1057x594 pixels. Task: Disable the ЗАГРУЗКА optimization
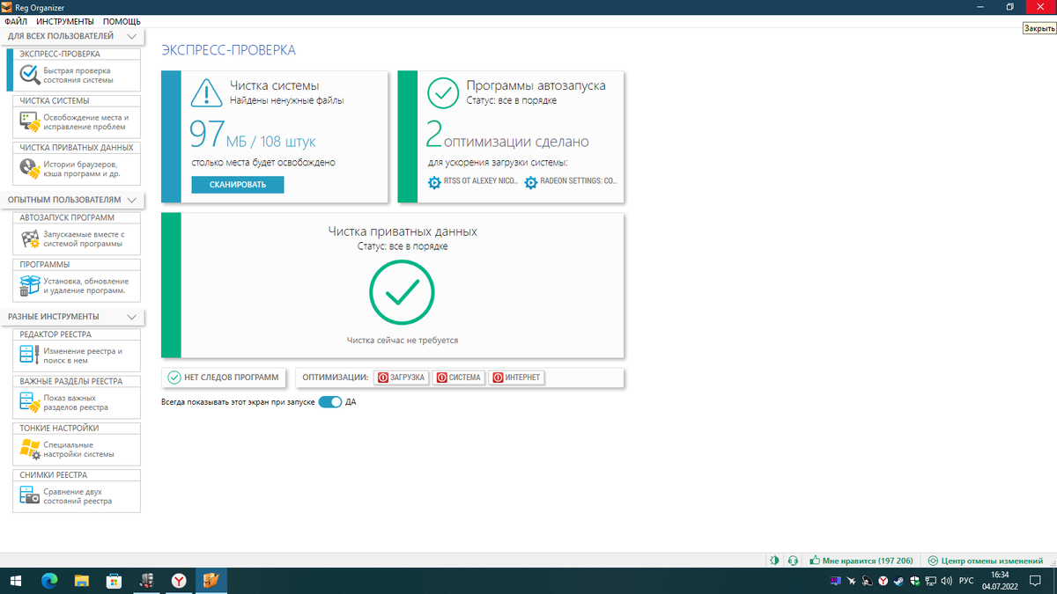pyautogui.click(x=402, y=377)
